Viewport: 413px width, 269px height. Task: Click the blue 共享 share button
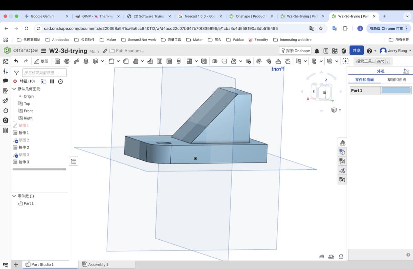pyautogui.click(x=357, y=51)
